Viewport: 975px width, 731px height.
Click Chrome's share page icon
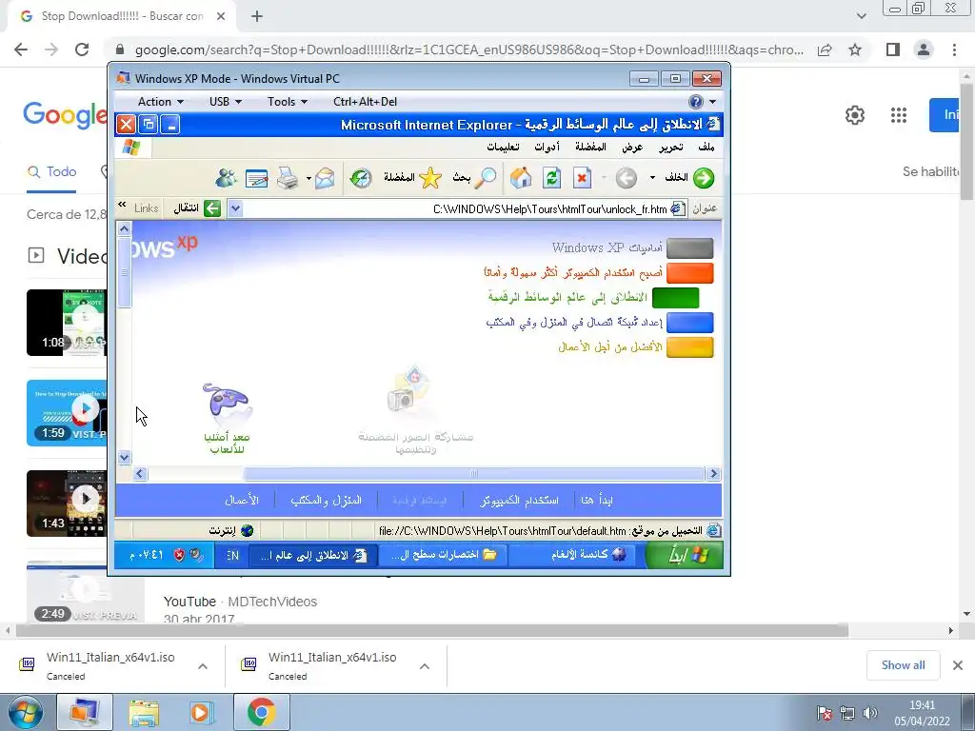(825, 49)
